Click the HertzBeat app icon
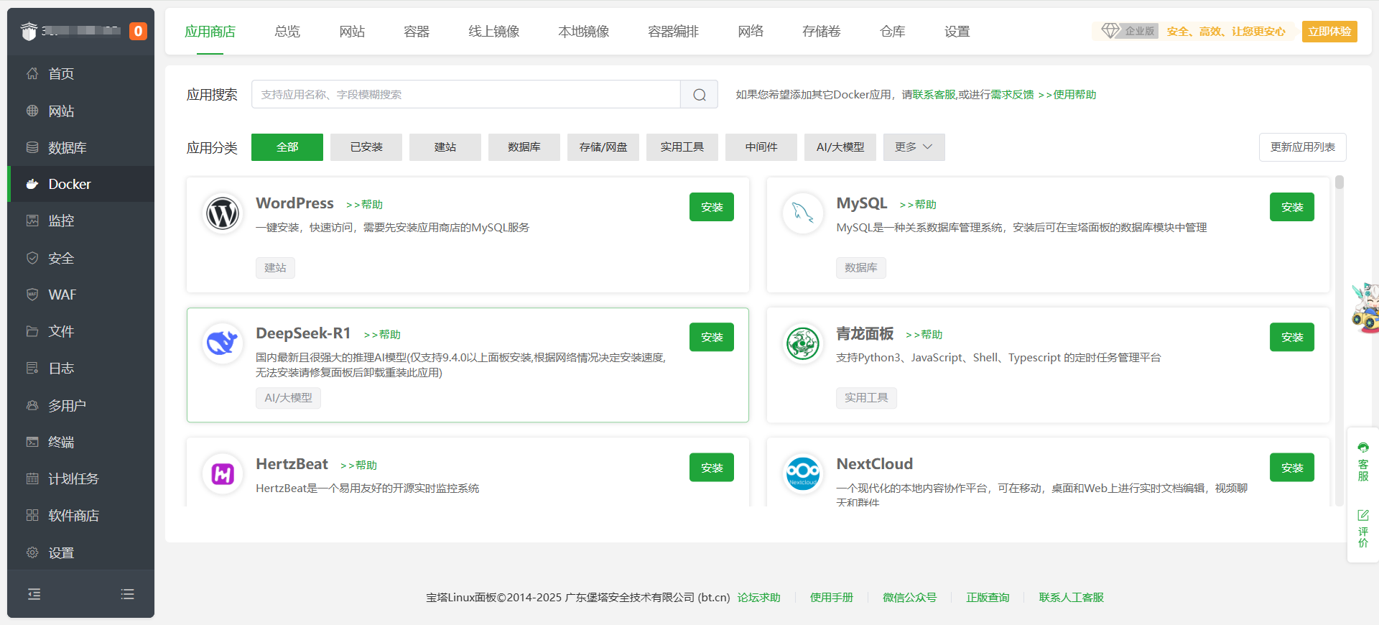Viewport: 1379px width, 625px height. [223, 474]
